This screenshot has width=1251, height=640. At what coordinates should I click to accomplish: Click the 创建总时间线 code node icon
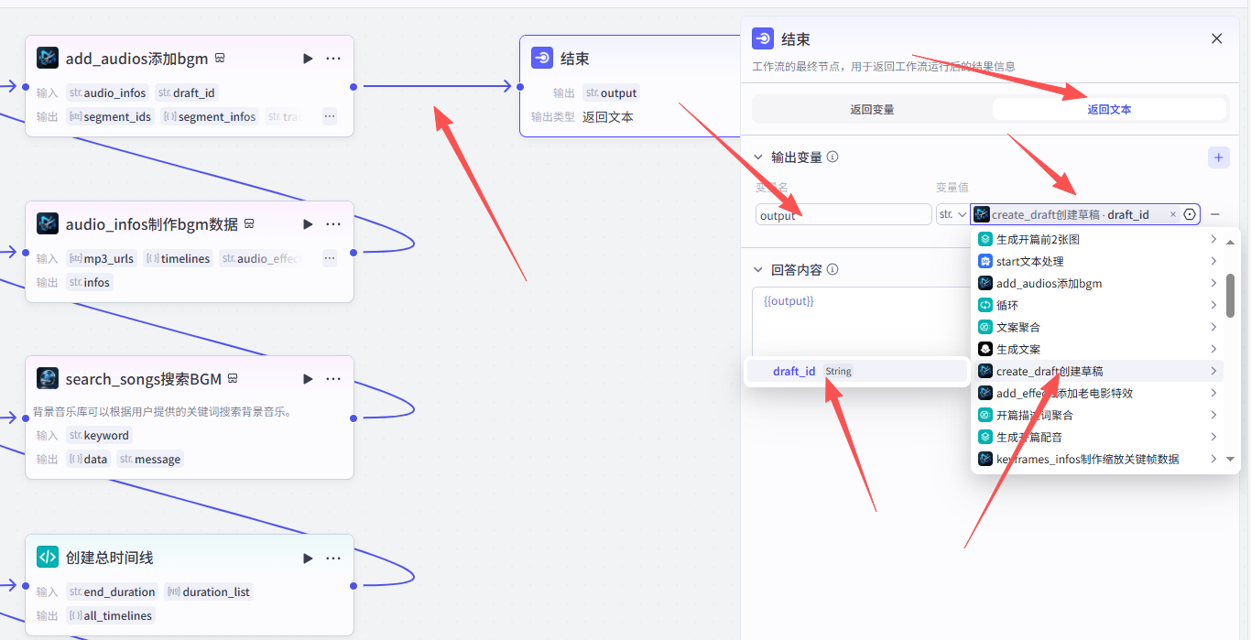click(x=48, y=558)
